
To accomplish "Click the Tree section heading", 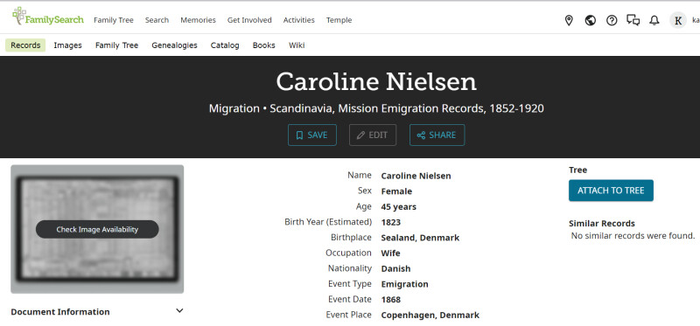I will (577, 170).
